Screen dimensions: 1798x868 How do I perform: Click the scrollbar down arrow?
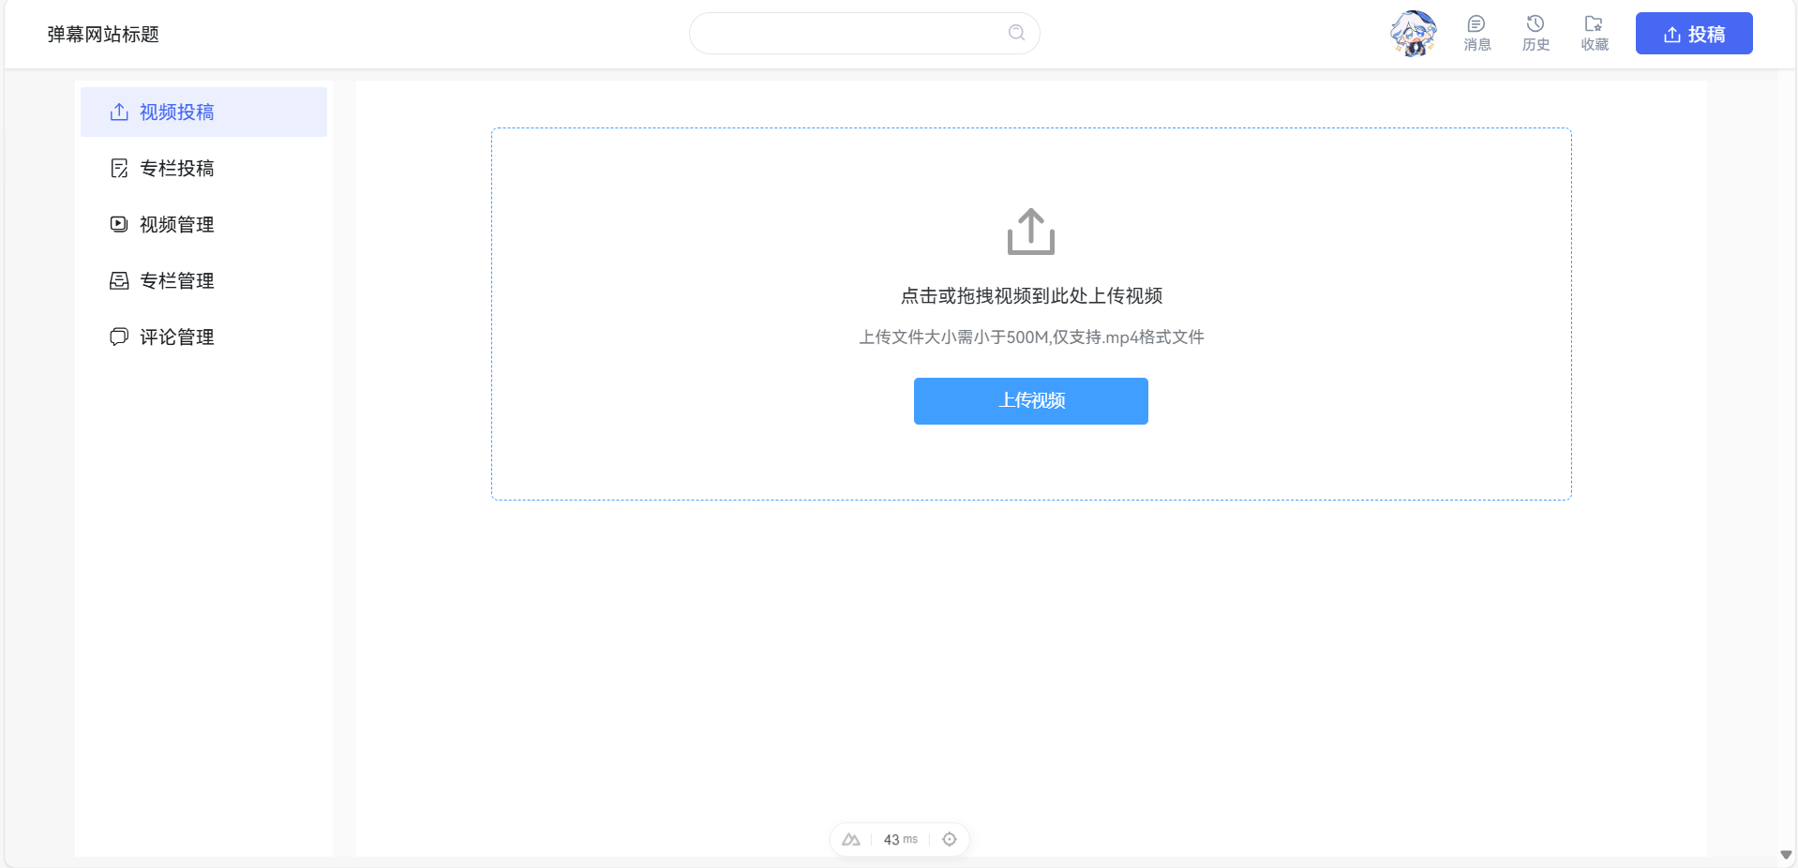(x=1786, y=855)
